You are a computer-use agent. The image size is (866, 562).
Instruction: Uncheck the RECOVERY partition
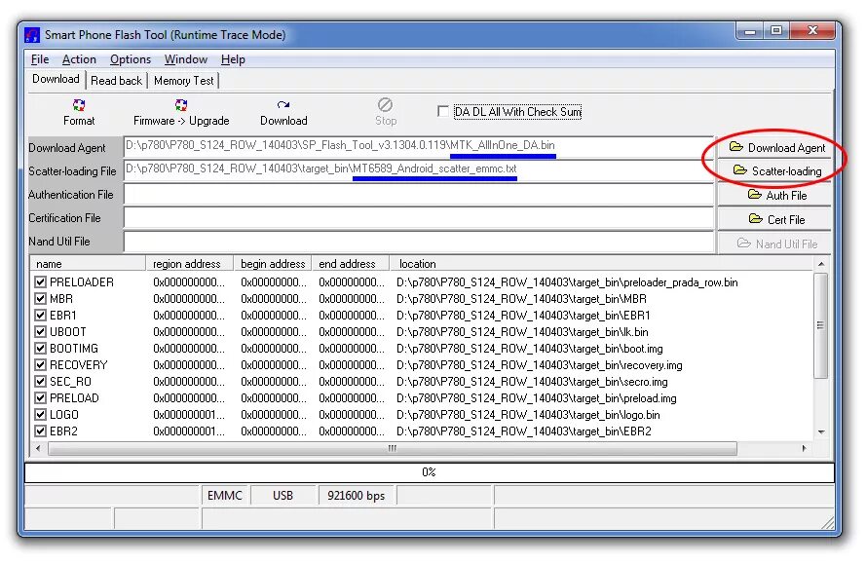[x=40, y=365]
